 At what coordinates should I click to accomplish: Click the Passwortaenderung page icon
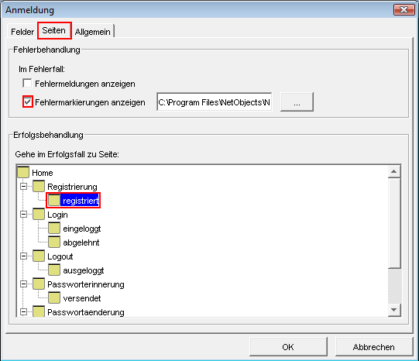(x=39, y=311)
